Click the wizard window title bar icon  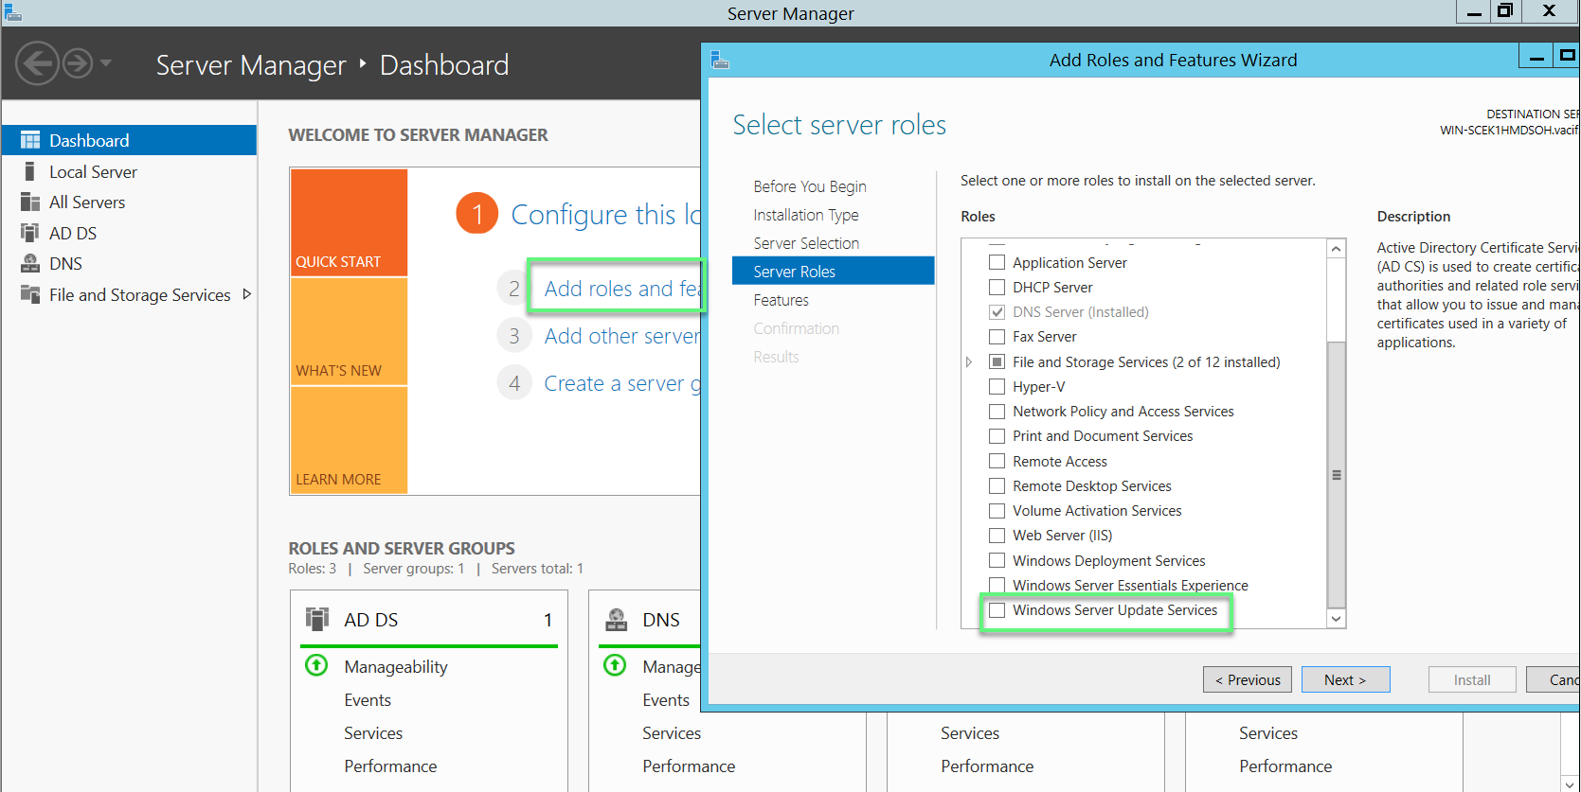pos(720,60)
